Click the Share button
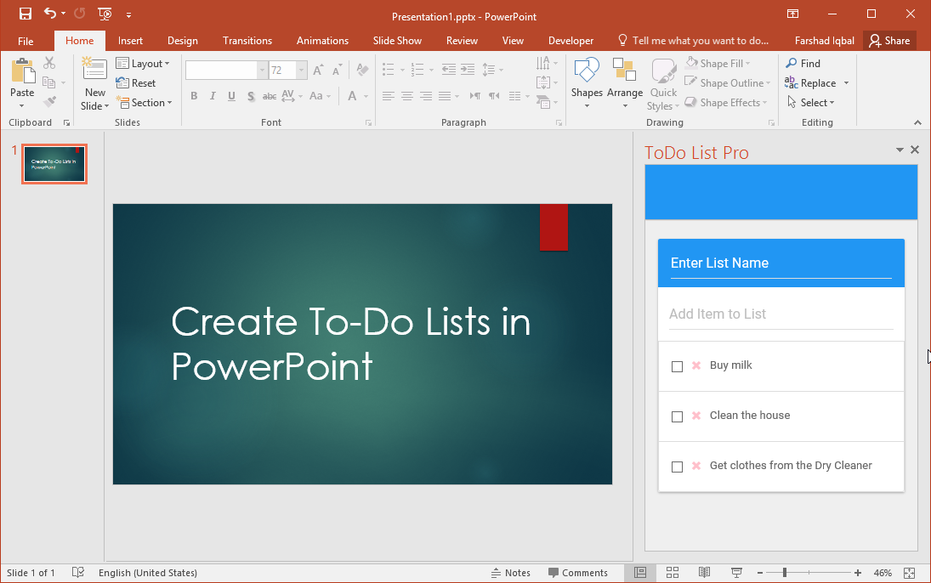 (x=889, y=41)
